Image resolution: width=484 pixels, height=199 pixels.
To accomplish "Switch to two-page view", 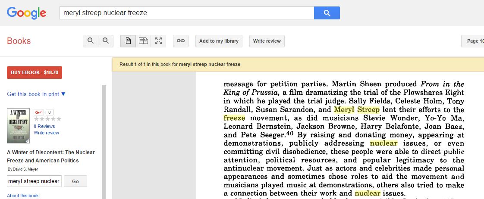I will click(x=143, y=41).
